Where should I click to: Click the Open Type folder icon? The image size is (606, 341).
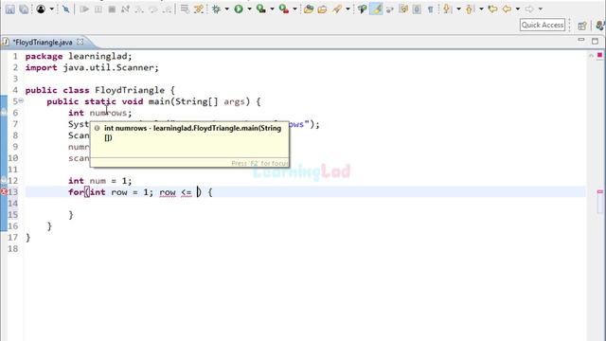(322, 9)
